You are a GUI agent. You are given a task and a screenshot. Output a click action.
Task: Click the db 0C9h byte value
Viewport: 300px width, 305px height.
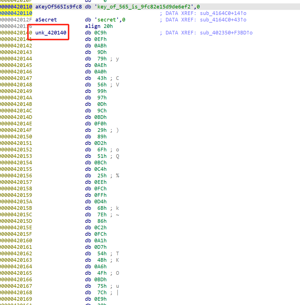point(100,33)
